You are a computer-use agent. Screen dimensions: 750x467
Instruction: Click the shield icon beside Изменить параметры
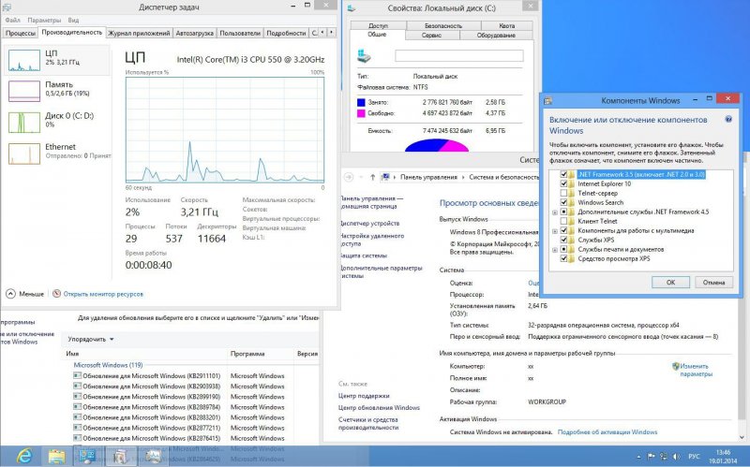tap(675, 366)
